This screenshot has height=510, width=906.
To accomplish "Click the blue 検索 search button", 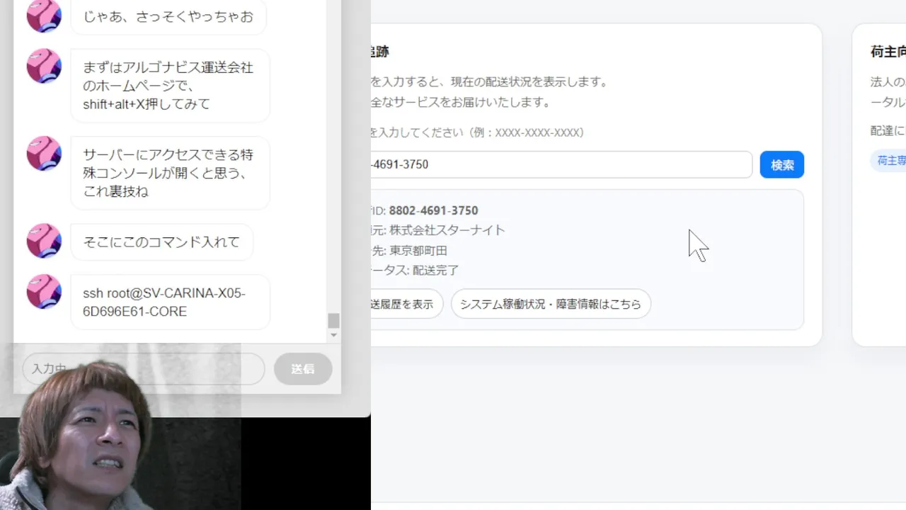I will click(781, 164).
